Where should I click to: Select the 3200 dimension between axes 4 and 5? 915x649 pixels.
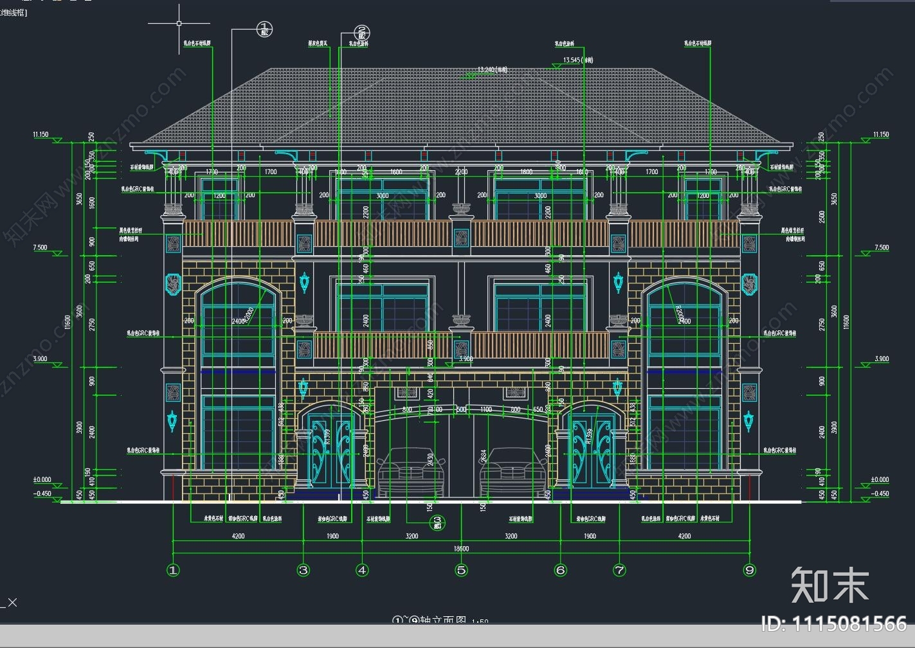(412, 536)
